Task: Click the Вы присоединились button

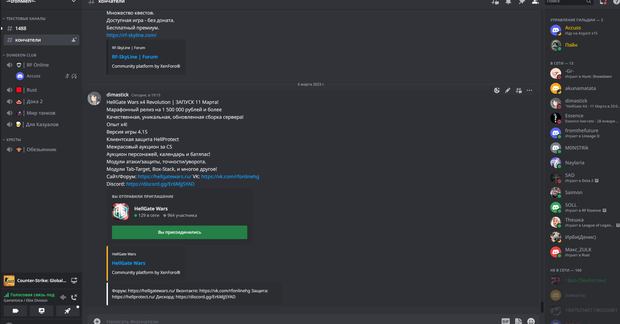Action: pyautogui.click(x=180, y=232)
